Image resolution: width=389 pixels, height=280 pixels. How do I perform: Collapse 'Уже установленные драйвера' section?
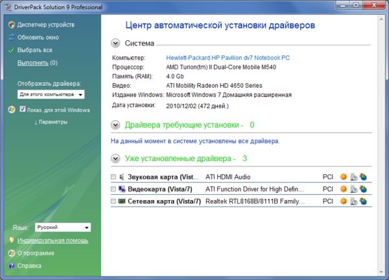(115, 159)
